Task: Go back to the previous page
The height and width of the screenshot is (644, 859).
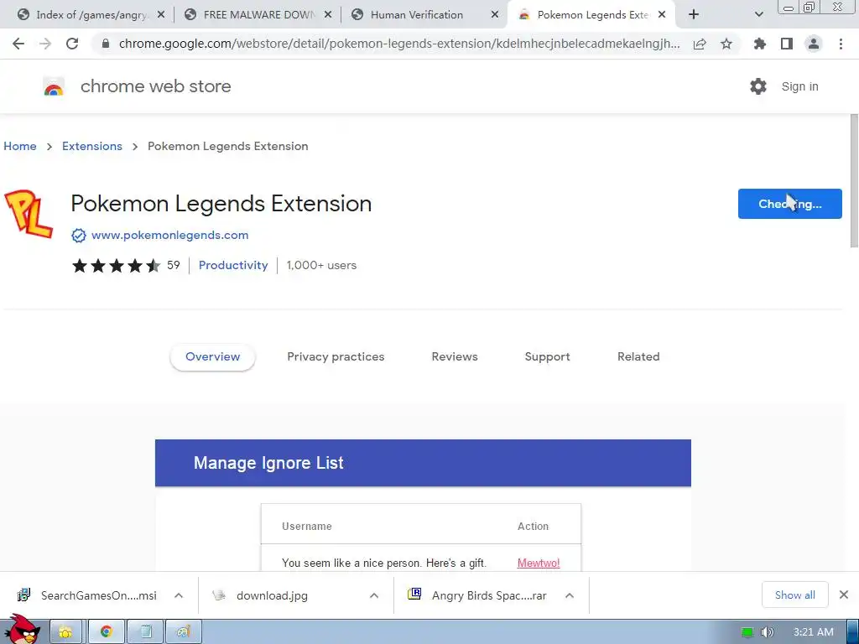Action: (18, 44)
